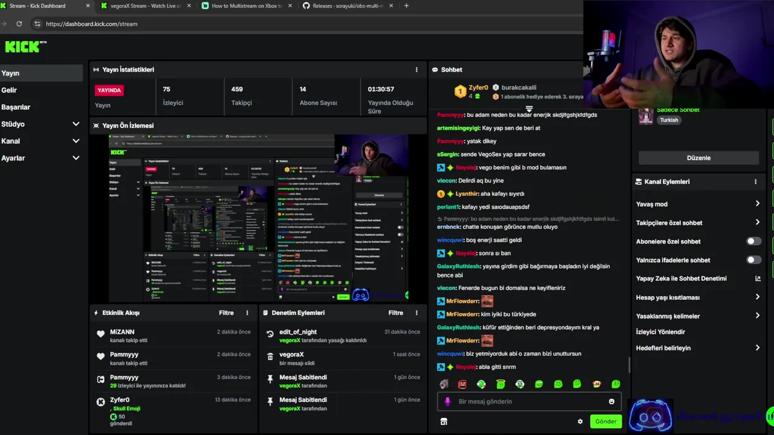
Task: Click username GalaxyRuthlesh in küfür message
Action: [x=458, y=327]
